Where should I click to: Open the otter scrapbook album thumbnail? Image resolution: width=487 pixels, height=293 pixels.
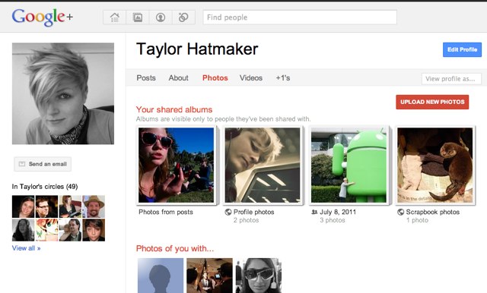click(x=434, y=165)
